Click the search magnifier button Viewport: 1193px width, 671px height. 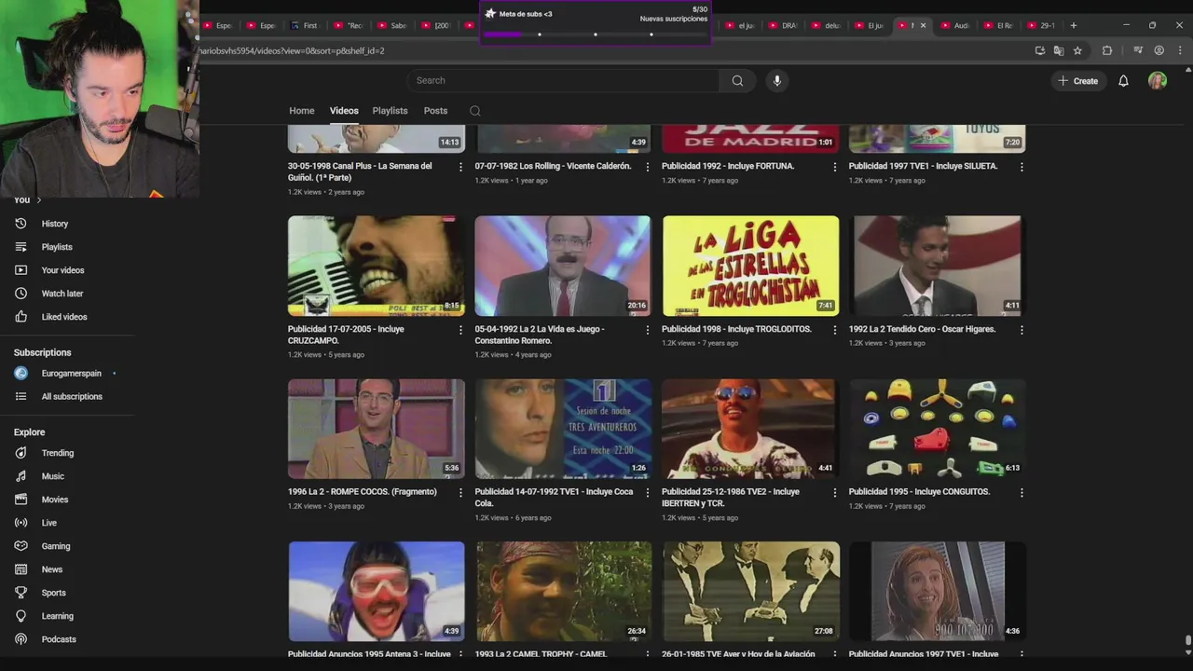tap(737, 80)
